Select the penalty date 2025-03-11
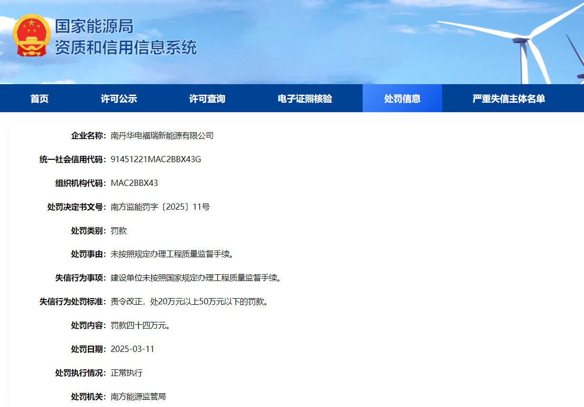 (x=132, y=349)
